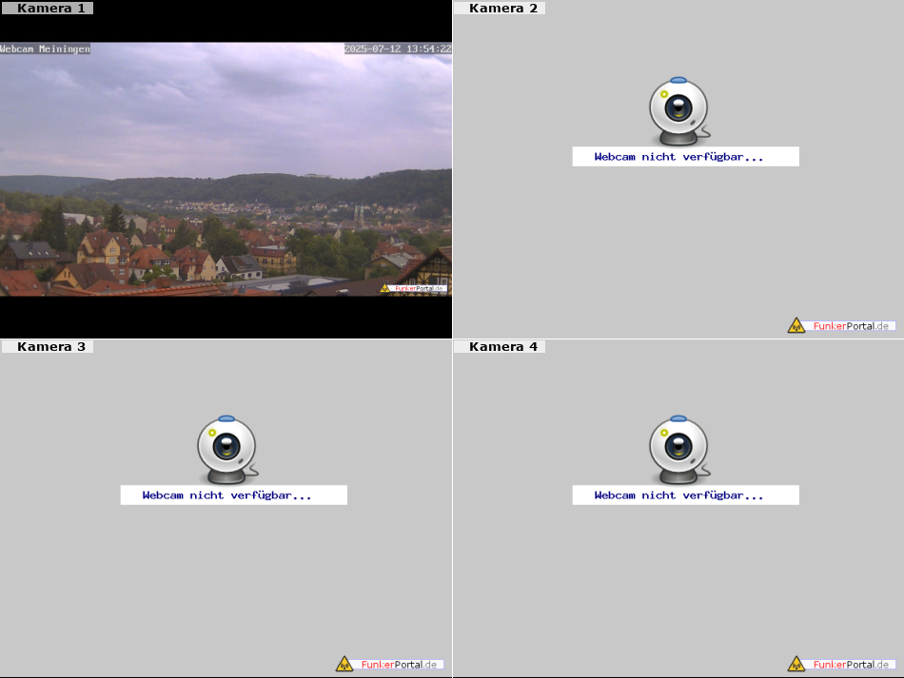
Task: Click the 'Webcam Meiningen' overlay caption
Action: pos(45,48)
